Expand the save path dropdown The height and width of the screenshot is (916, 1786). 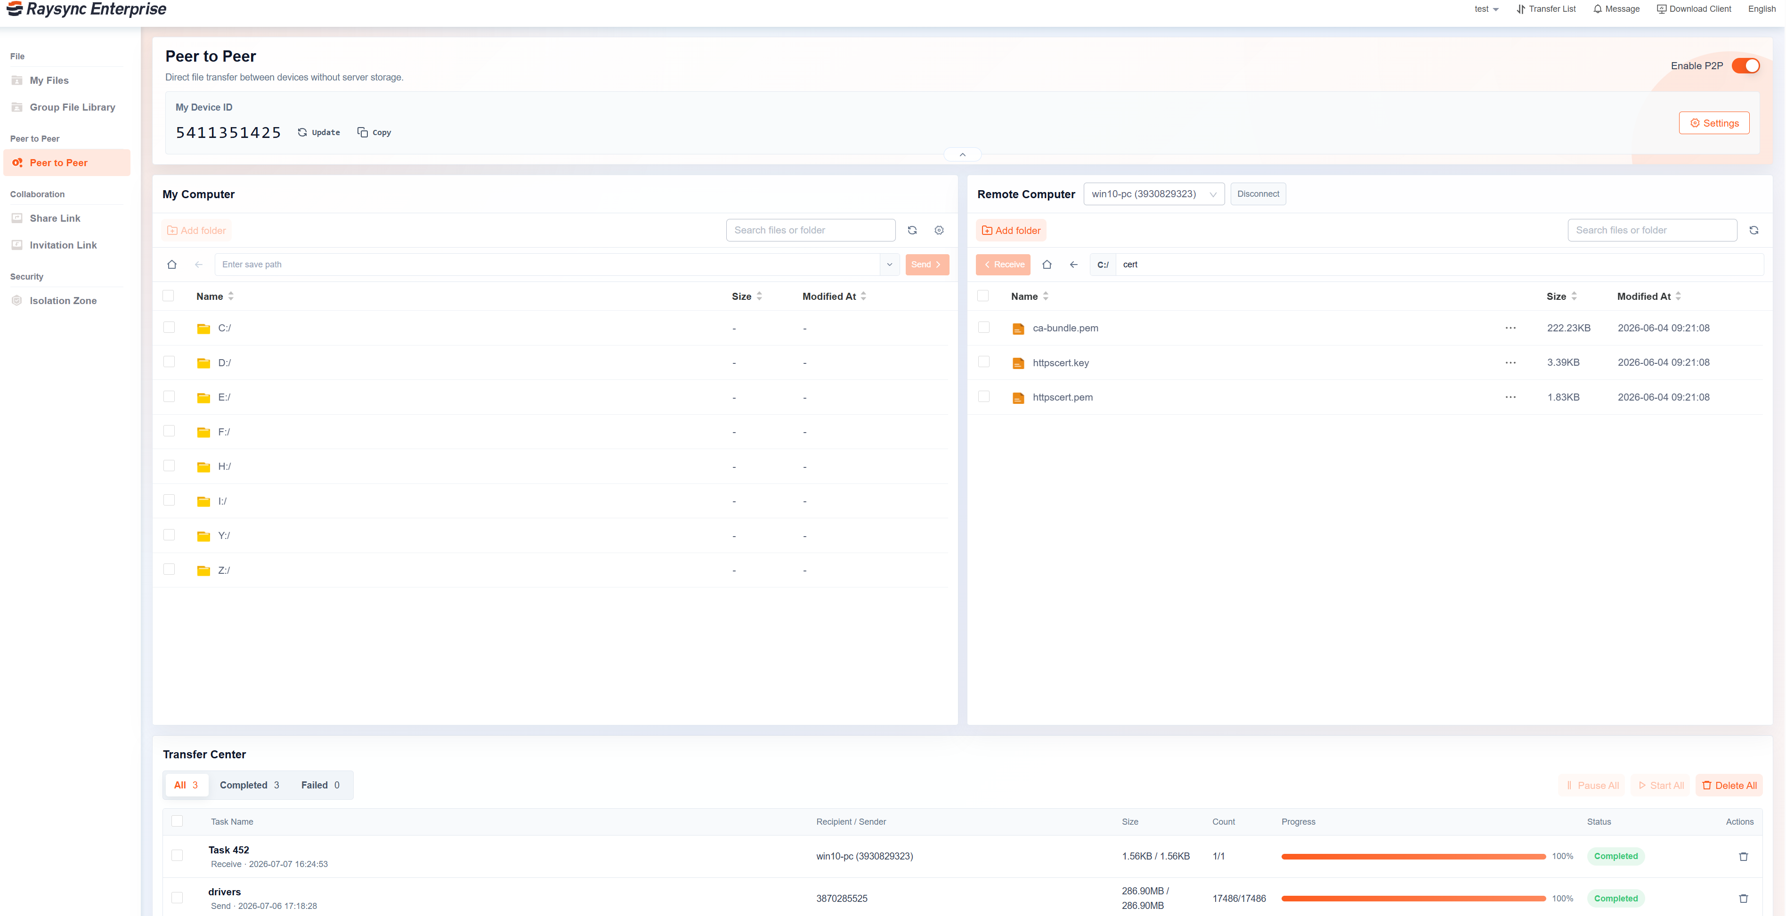[890, 265]
